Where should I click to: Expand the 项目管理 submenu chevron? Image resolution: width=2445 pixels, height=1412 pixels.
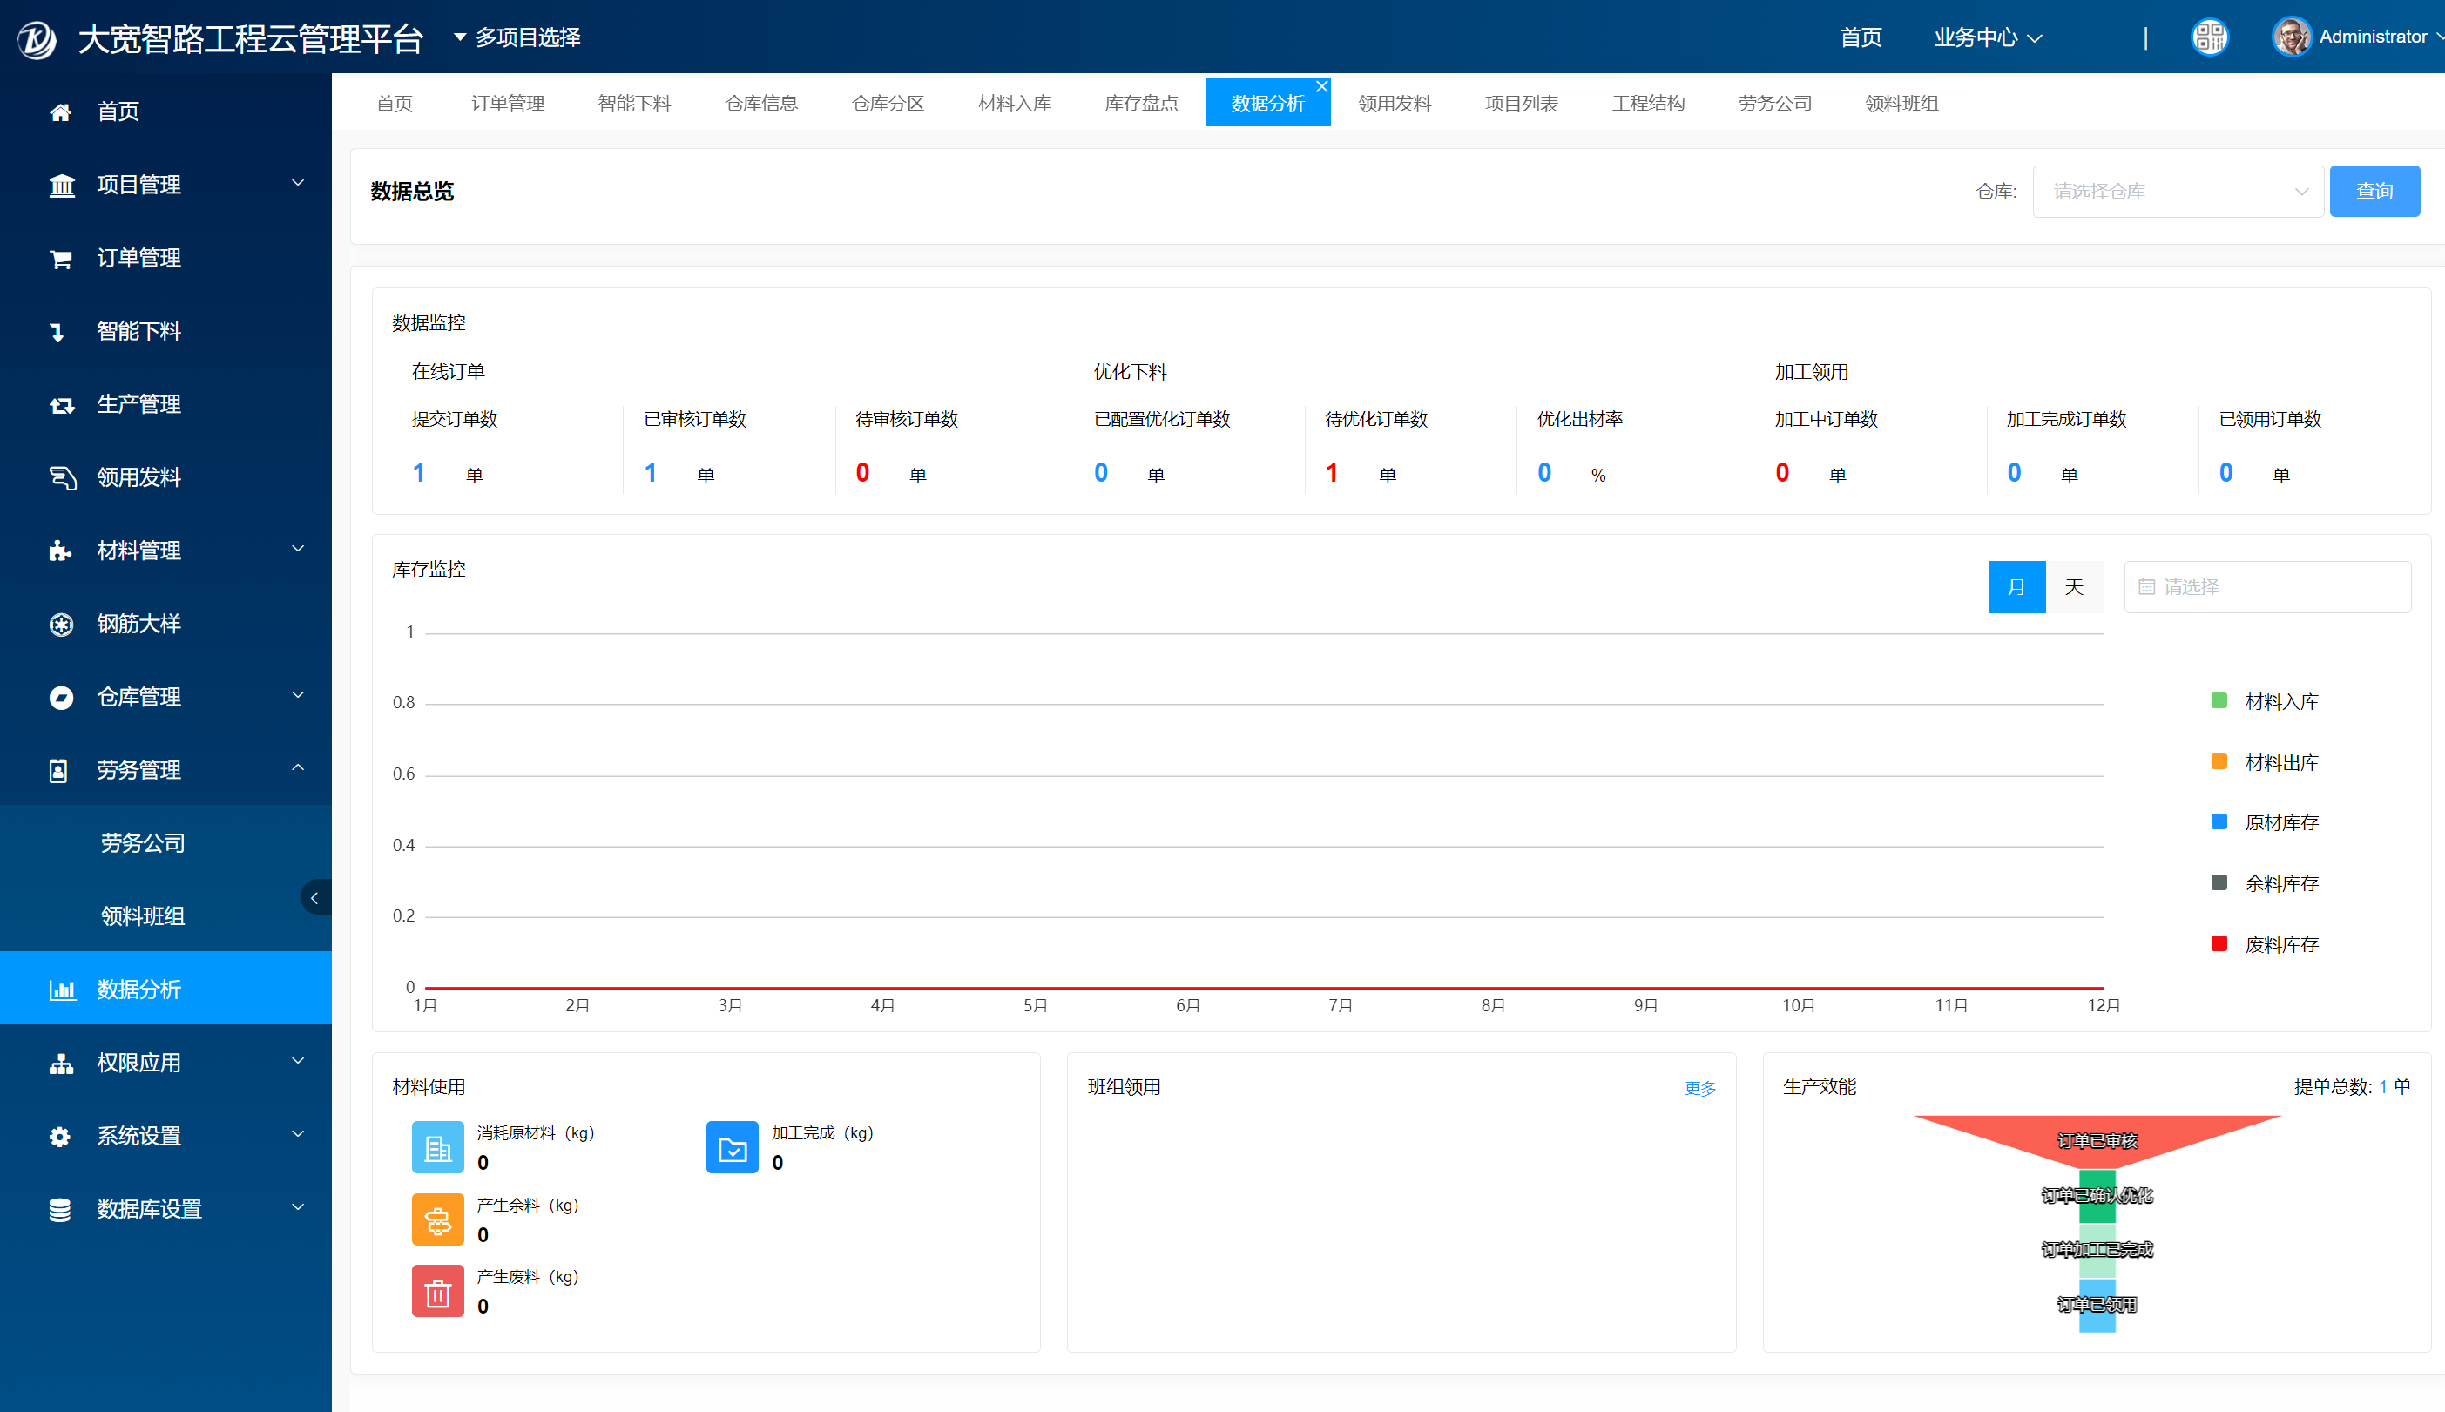299,182
